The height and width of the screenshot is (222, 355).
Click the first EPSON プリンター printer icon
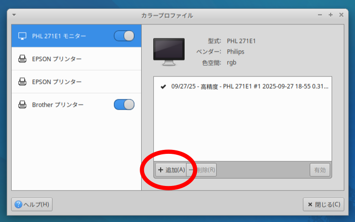tap(22, 59)
